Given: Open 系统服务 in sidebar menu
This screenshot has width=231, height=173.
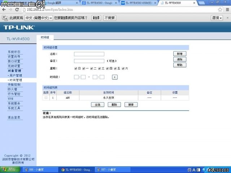Looking at the screenshot, I should tap(14, 103).
